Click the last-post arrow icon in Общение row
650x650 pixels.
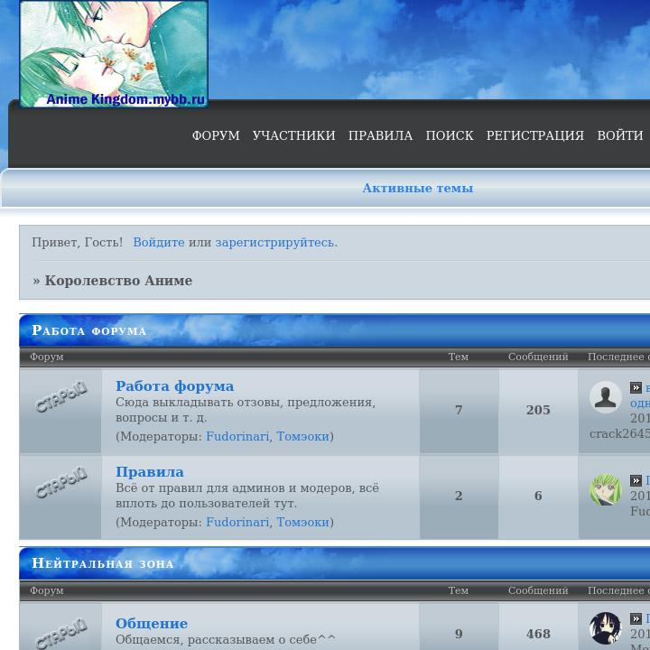tap(636, 619)
